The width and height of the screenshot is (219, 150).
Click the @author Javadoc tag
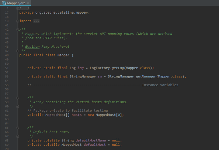[x=32, y=47]
